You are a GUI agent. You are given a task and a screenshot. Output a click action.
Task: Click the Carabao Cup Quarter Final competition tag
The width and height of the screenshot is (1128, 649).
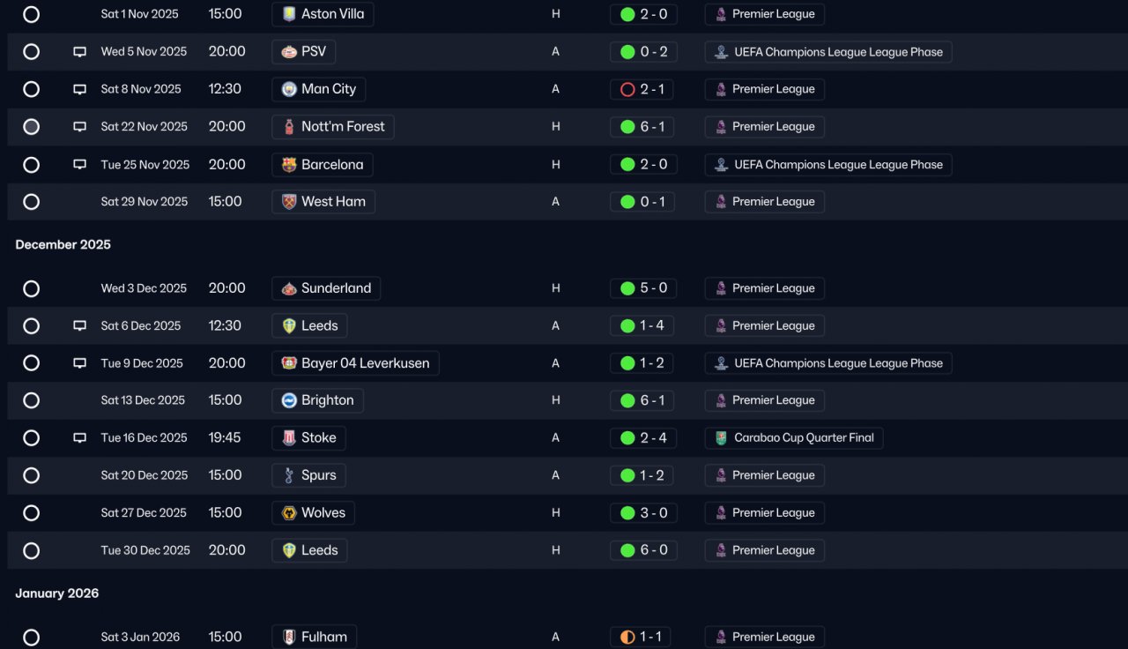pyautogui.click(x=794, y=438)
